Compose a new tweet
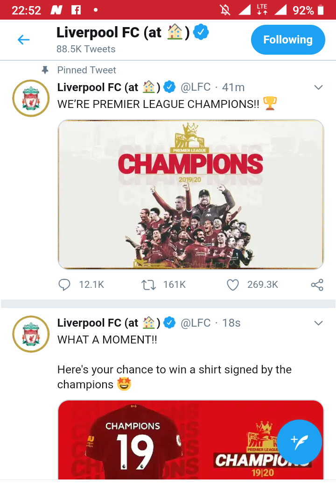Image resolution: width=336 pixels, height=486 pixels. tap(299, 442)
